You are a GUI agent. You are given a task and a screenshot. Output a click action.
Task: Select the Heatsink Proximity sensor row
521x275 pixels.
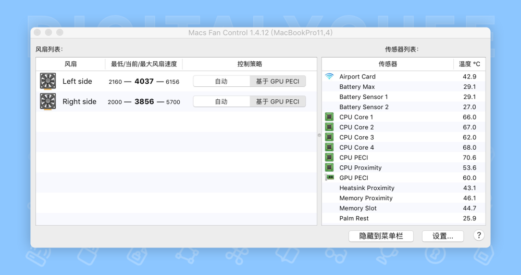(404, 188)
